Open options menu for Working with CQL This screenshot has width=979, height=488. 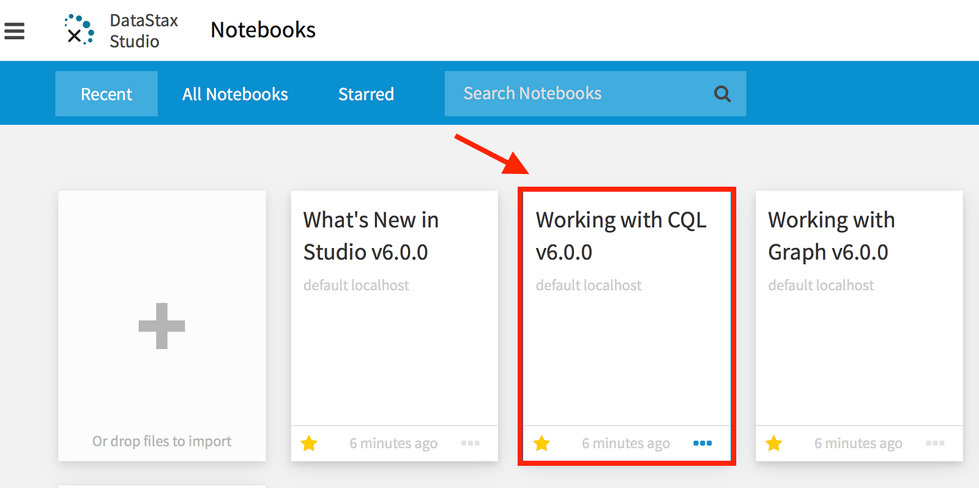(702, 443)
